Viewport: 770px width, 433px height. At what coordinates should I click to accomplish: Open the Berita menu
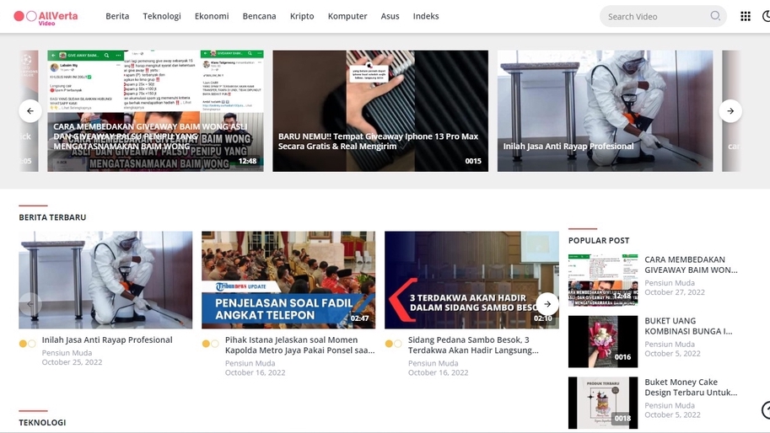click(117, 16)
